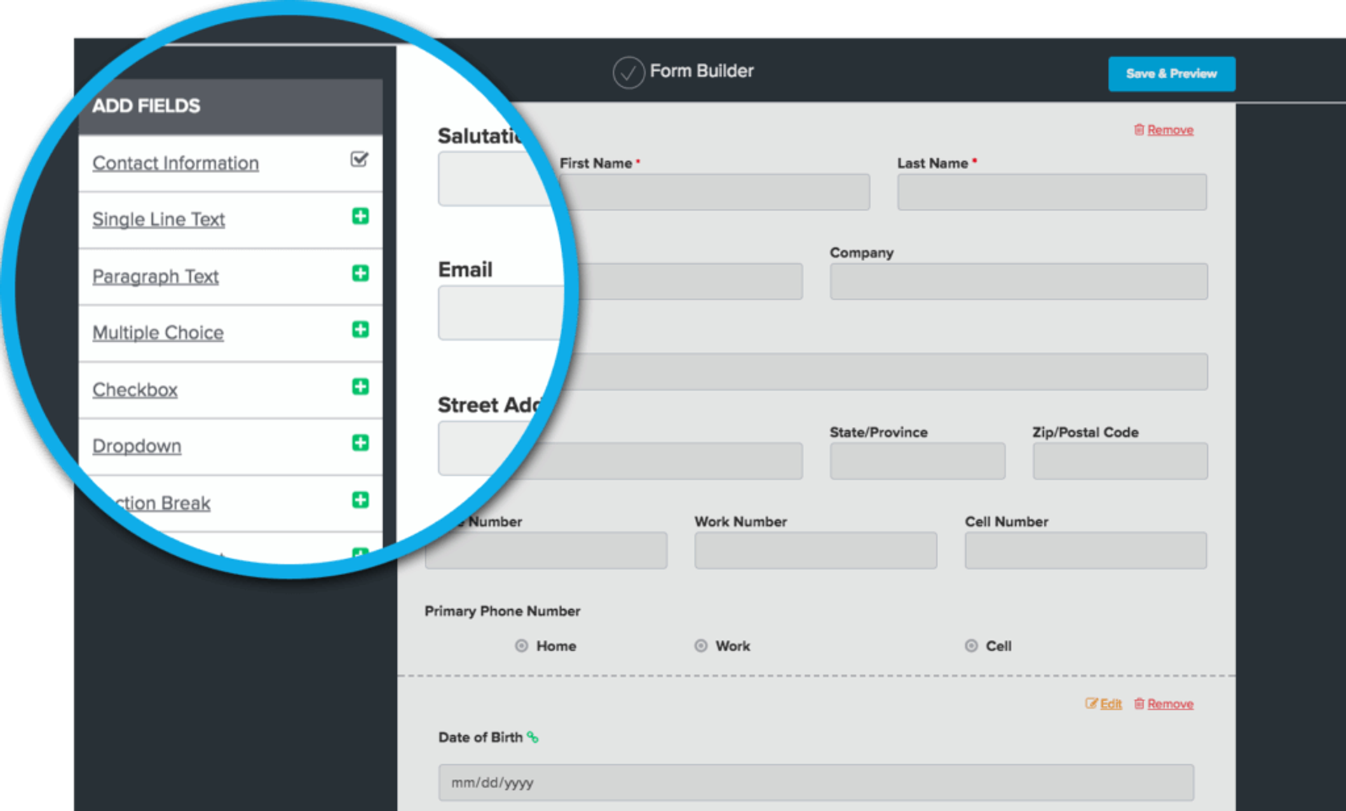
Task: Click the link icon next to Date of Birth
Action: (x=533, y=737)
